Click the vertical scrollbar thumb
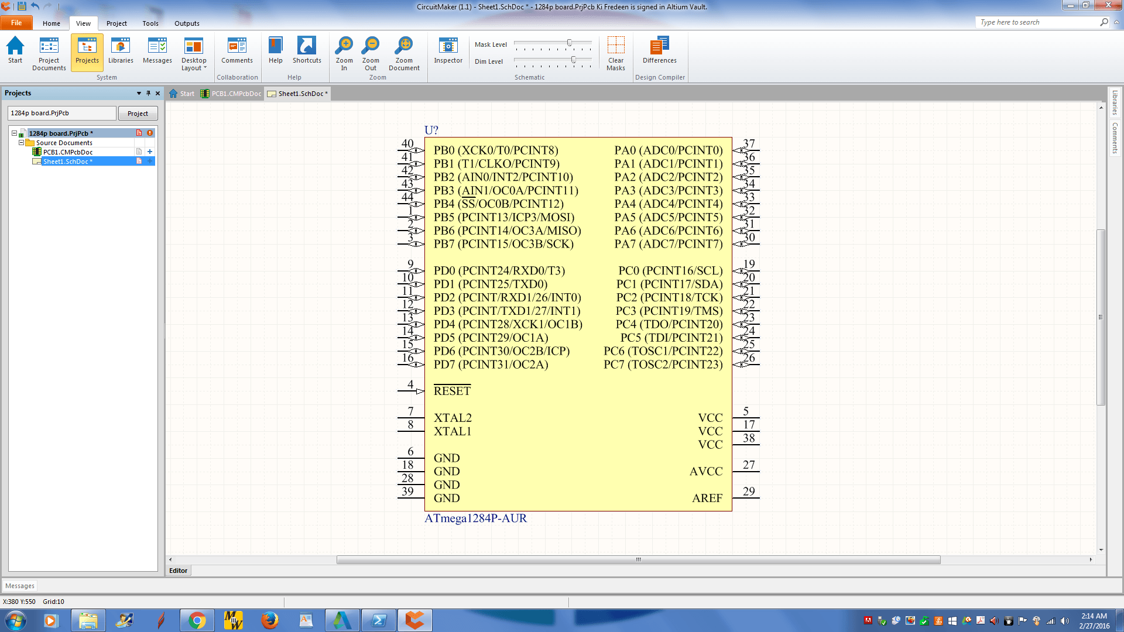Screen dimensions: 1124x632 (1101, 317)
